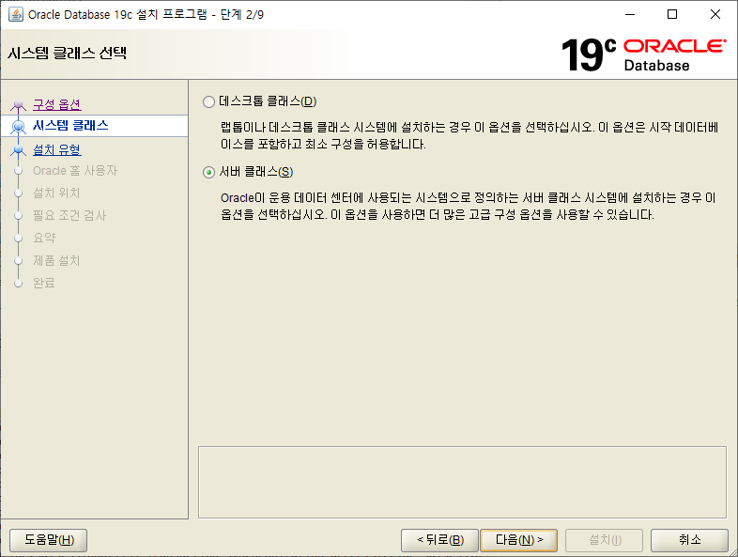Click the 도움말(H) help button

[49, 539]
